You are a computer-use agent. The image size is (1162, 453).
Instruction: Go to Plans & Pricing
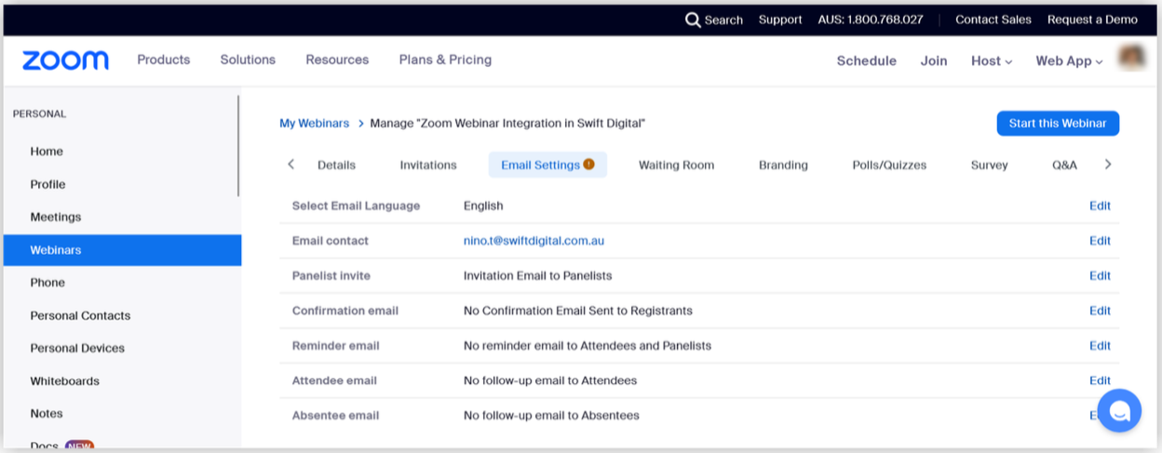(x=445, y=60)
